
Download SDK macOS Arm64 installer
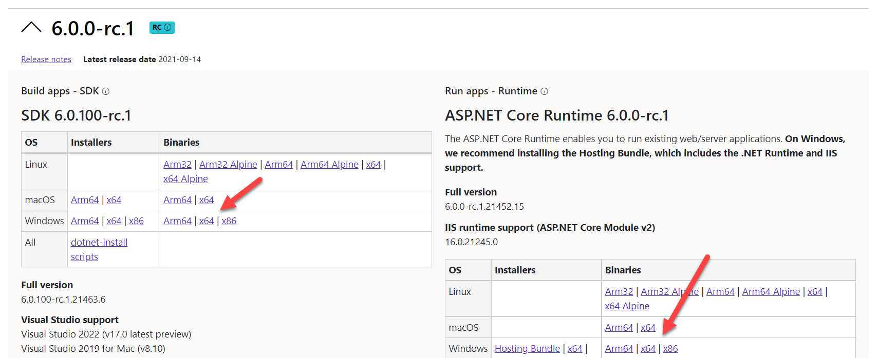pyautogui.click(x=85, y=200)
